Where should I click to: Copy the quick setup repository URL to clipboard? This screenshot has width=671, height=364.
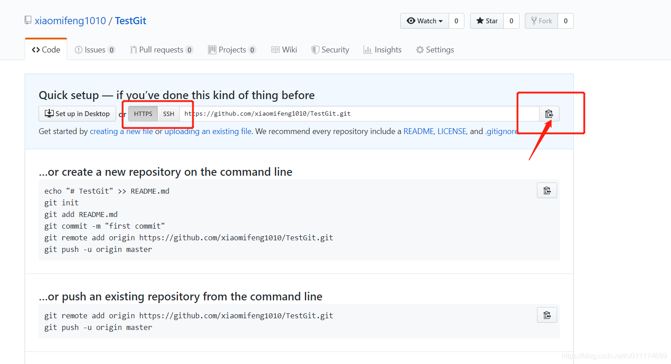[x=549, y=114]
